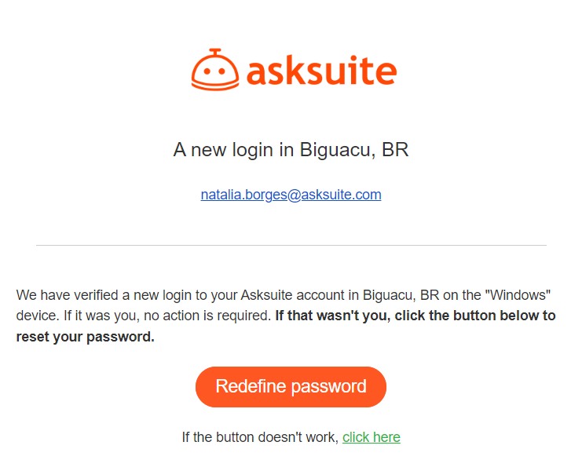The height and width of the screenshot is (460, 582).
Task: Click the sentence start We have verified
Action: tap(68, 295)
